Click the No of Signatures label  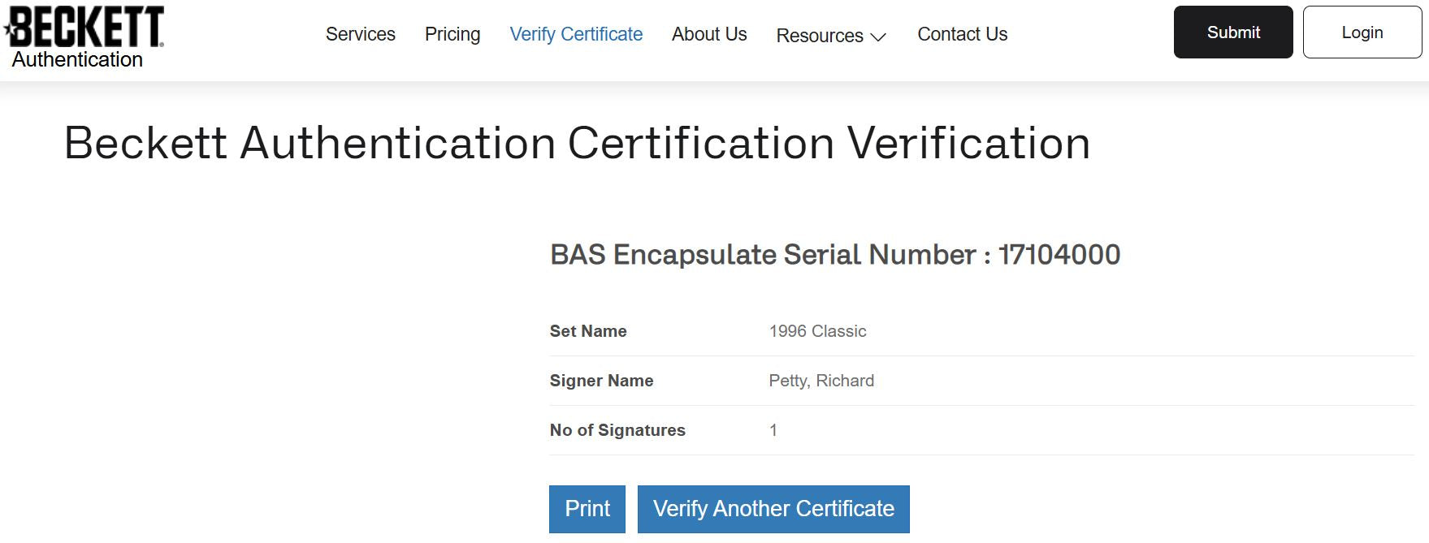tap(617, 430)
